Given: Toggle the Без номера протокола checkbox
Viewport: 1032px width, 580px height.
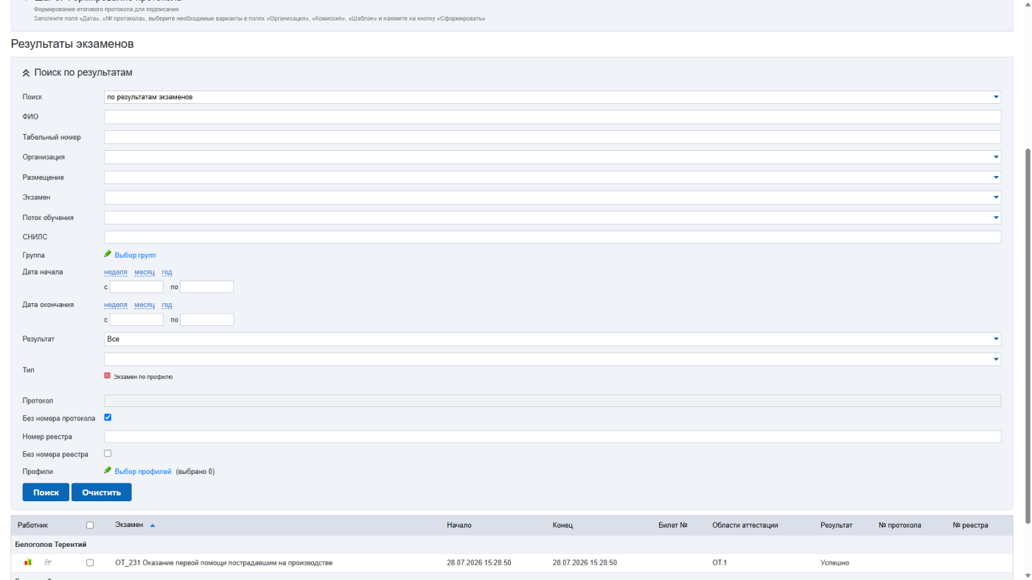Looking at the screenshot, I should [x=108, y=417].
